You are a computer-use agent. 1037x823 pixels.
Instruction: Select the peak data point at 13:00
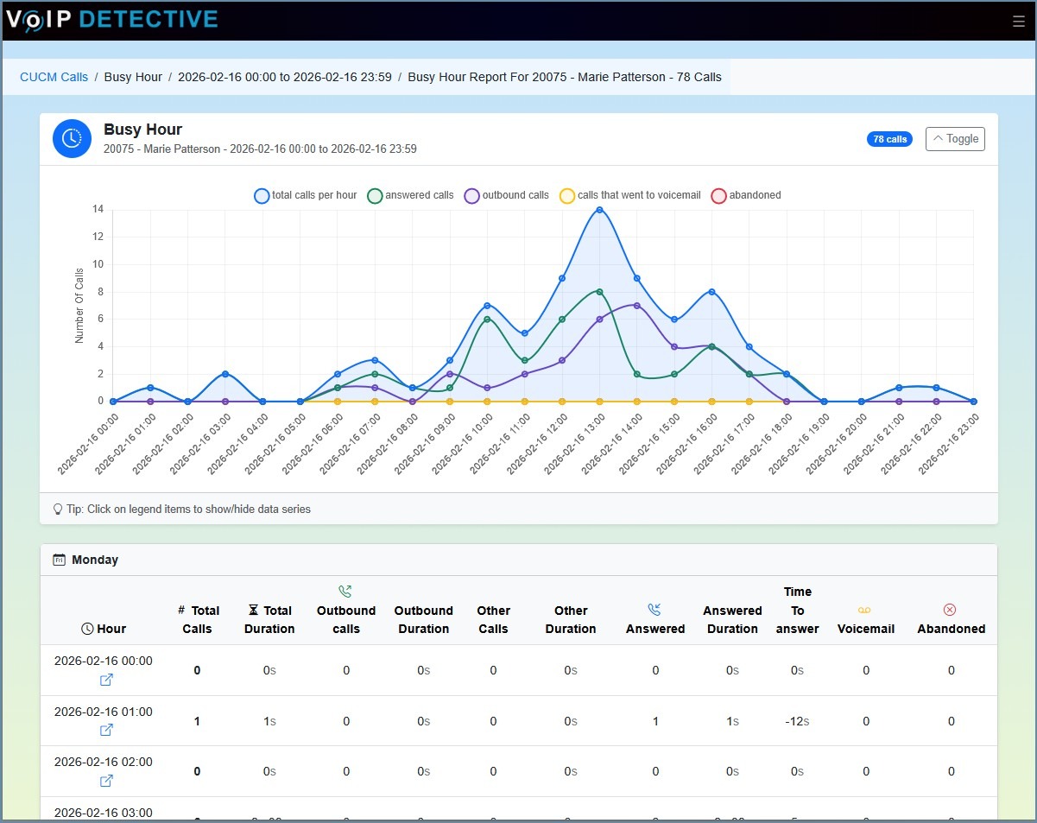[x=599, y=210]
